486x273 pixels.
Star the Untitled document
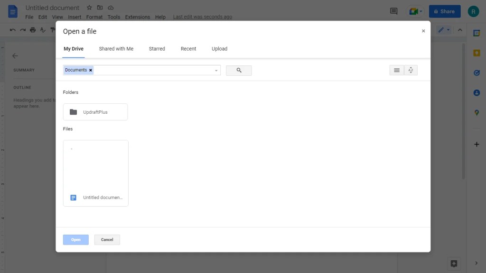pos(89,8)
